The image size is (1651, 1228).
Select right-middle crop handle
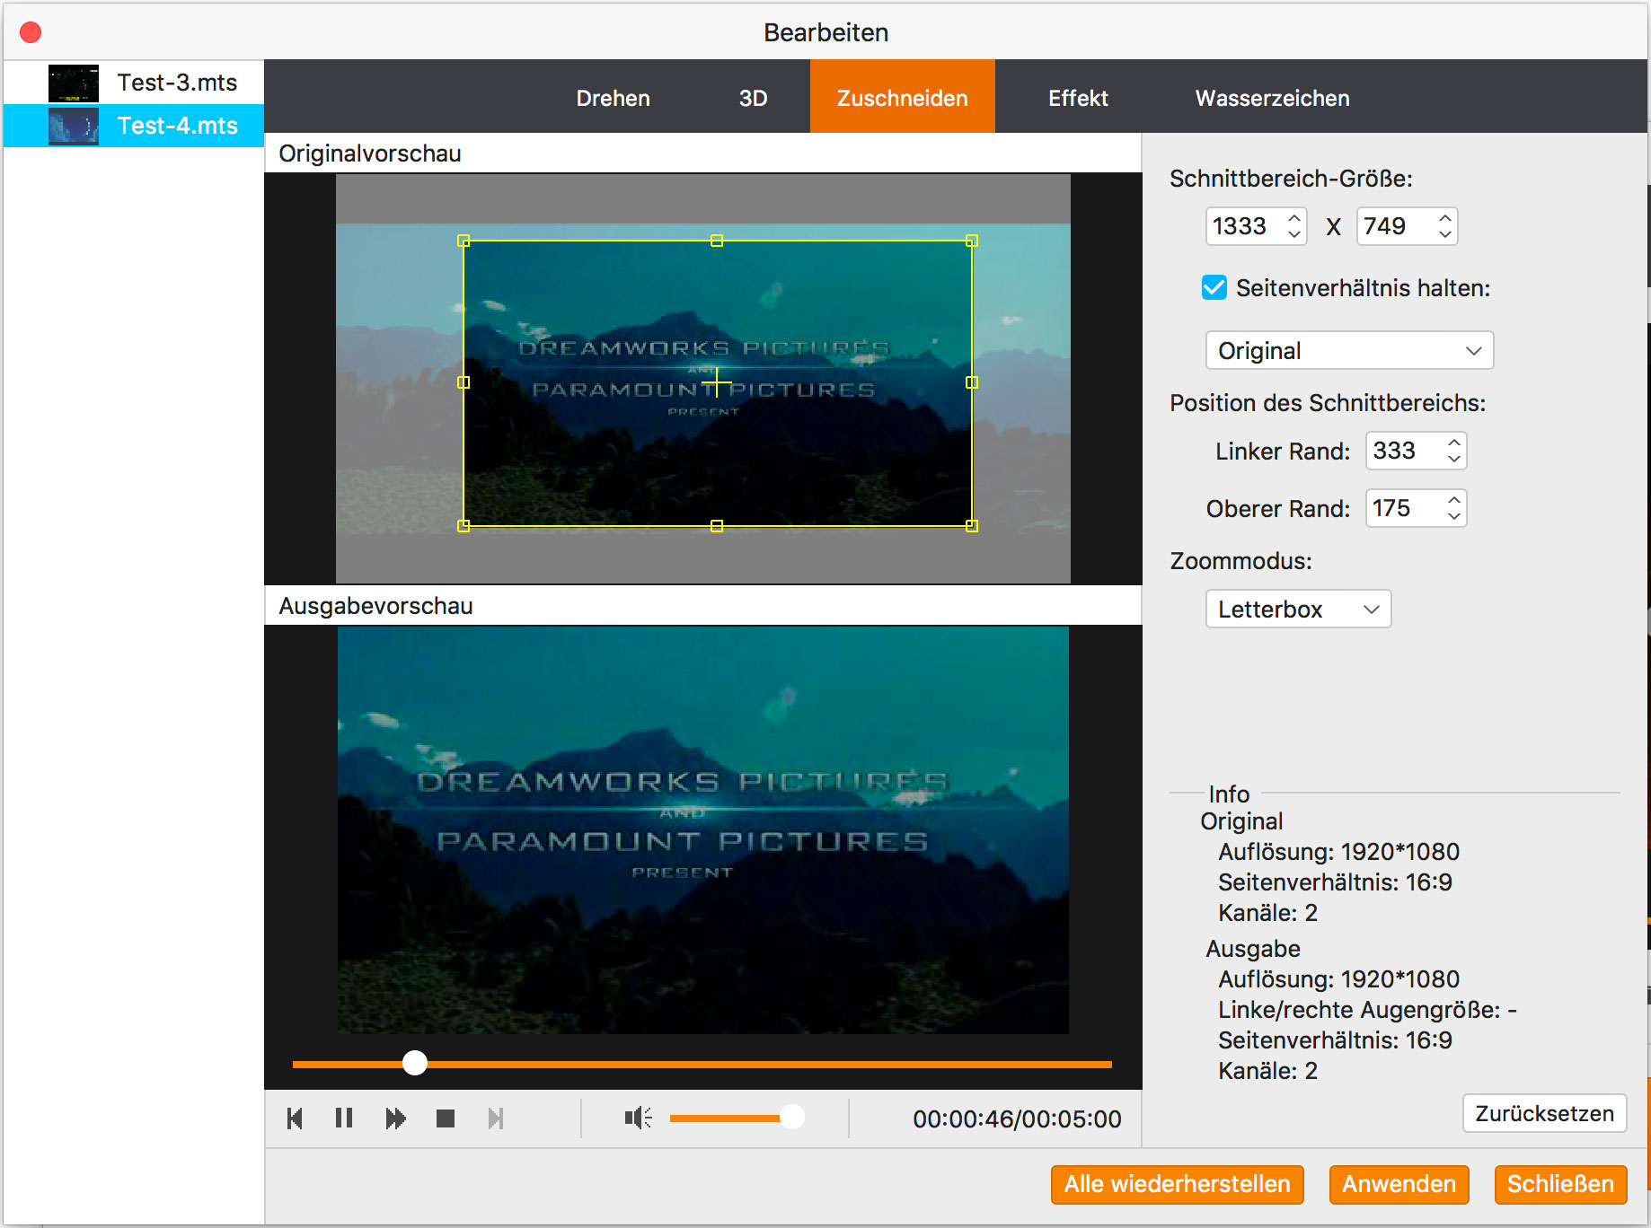pos(972,382)
